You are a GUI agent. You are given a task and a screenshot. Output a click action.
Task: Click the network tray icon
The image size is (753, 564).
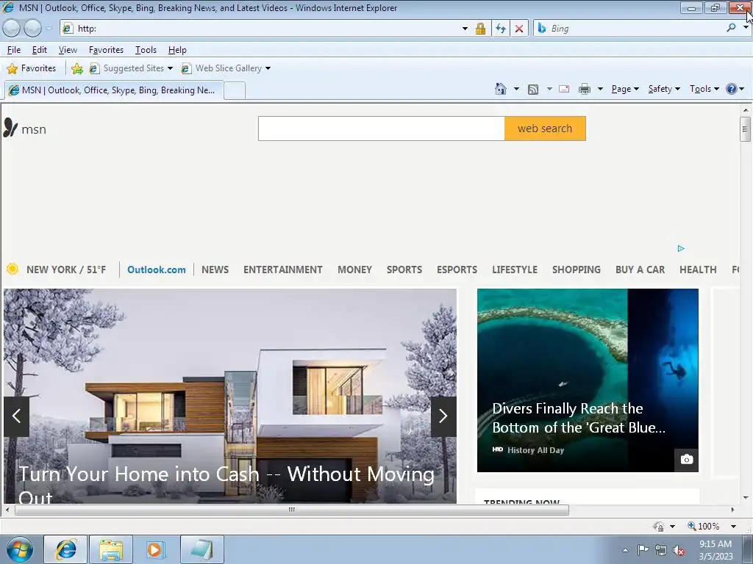click(x=661, y=550)
